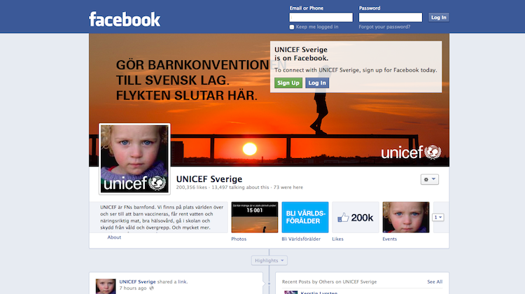This screenshot has width=525, height=294.
Task: Open the Photos tab label
Action: click(x=239, y=239)
